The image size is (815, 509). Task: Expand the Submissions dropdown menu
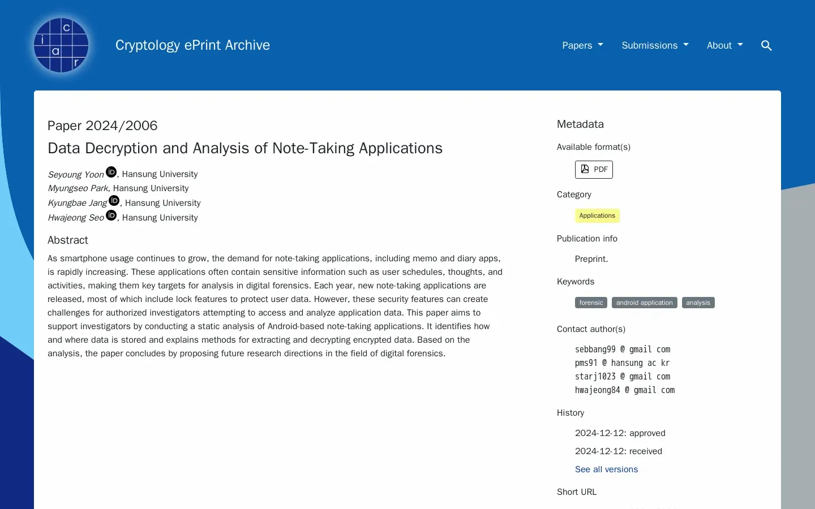pos(655,45)
